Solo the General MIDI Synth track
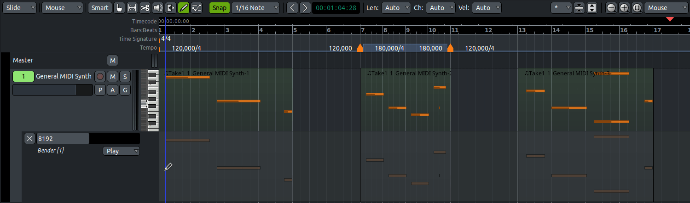Viewport: 690px width, 203px height. point(125,77)
